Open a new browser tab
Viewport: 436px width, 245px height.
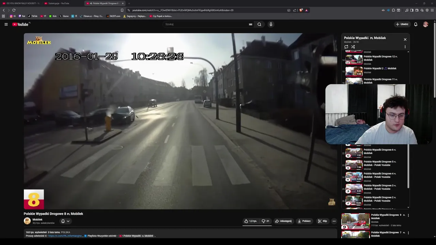[129, 3]
